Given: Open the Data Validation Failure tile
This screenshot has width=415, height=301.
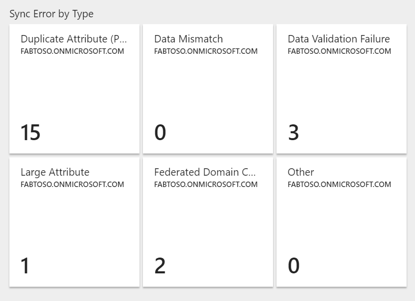Looking at the screenshot, I should 341,89.
